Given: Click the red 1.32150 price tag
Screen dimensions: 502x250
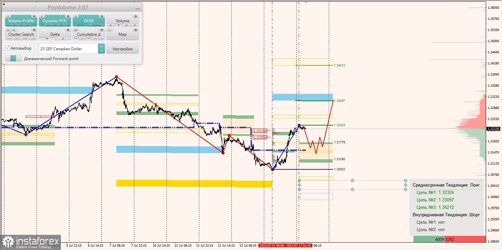Looking at the screenshot, I should (x=260, y=131).
